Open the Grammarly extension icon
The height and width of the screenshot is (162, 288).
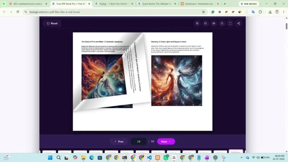pos(213,12)
